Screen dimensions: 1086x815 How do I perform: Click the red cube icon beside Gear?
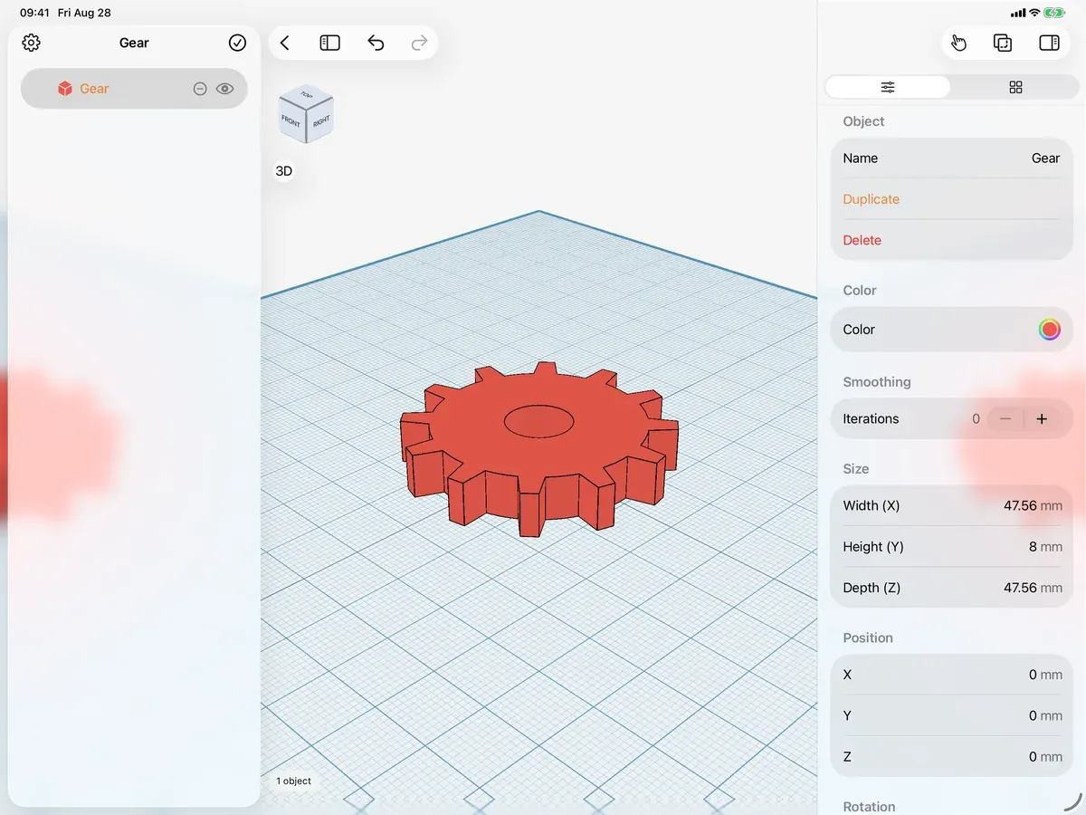[65, 89]
